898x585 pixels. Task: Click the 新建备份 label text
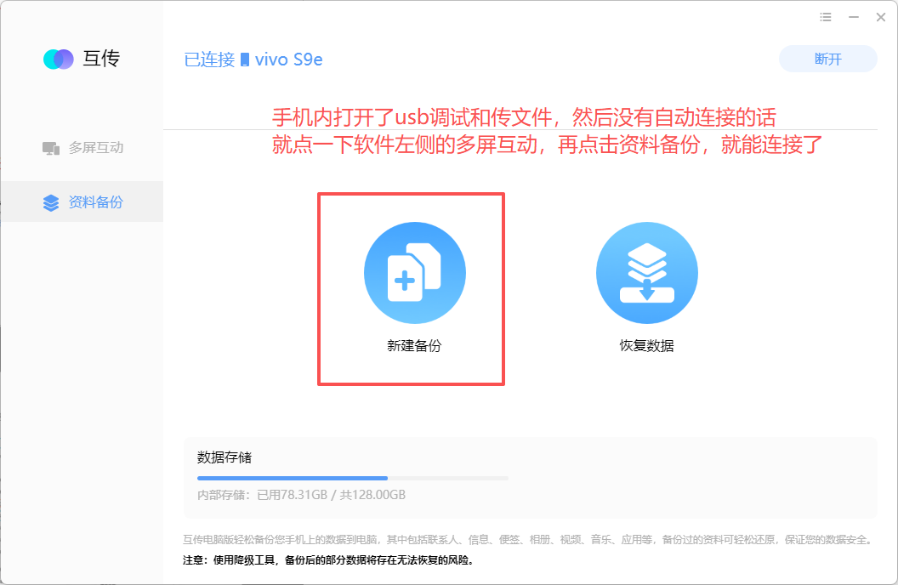414,346
